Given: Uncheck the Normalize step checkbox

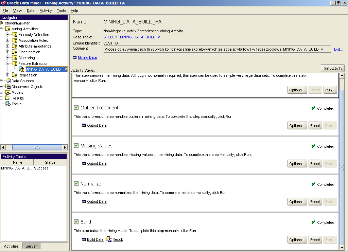Looking at the screenshot, I should point(76,183).
